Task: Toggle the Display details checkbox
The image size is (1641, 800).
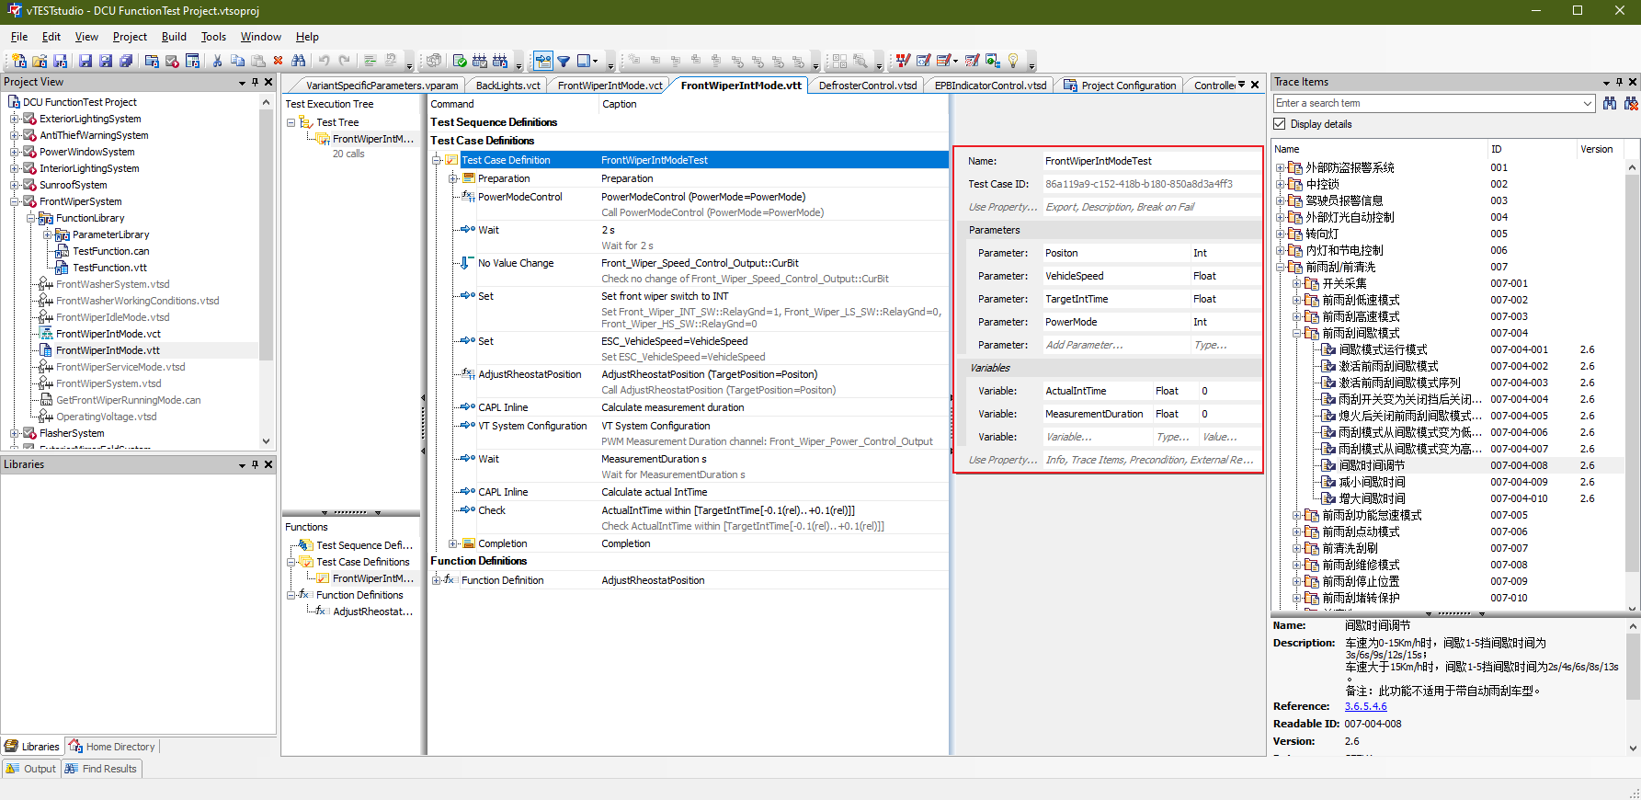Action: (x=1280, y=124)
